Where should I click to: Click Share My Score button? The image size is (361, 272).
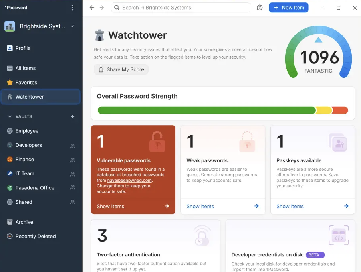(x=121, y=69)
